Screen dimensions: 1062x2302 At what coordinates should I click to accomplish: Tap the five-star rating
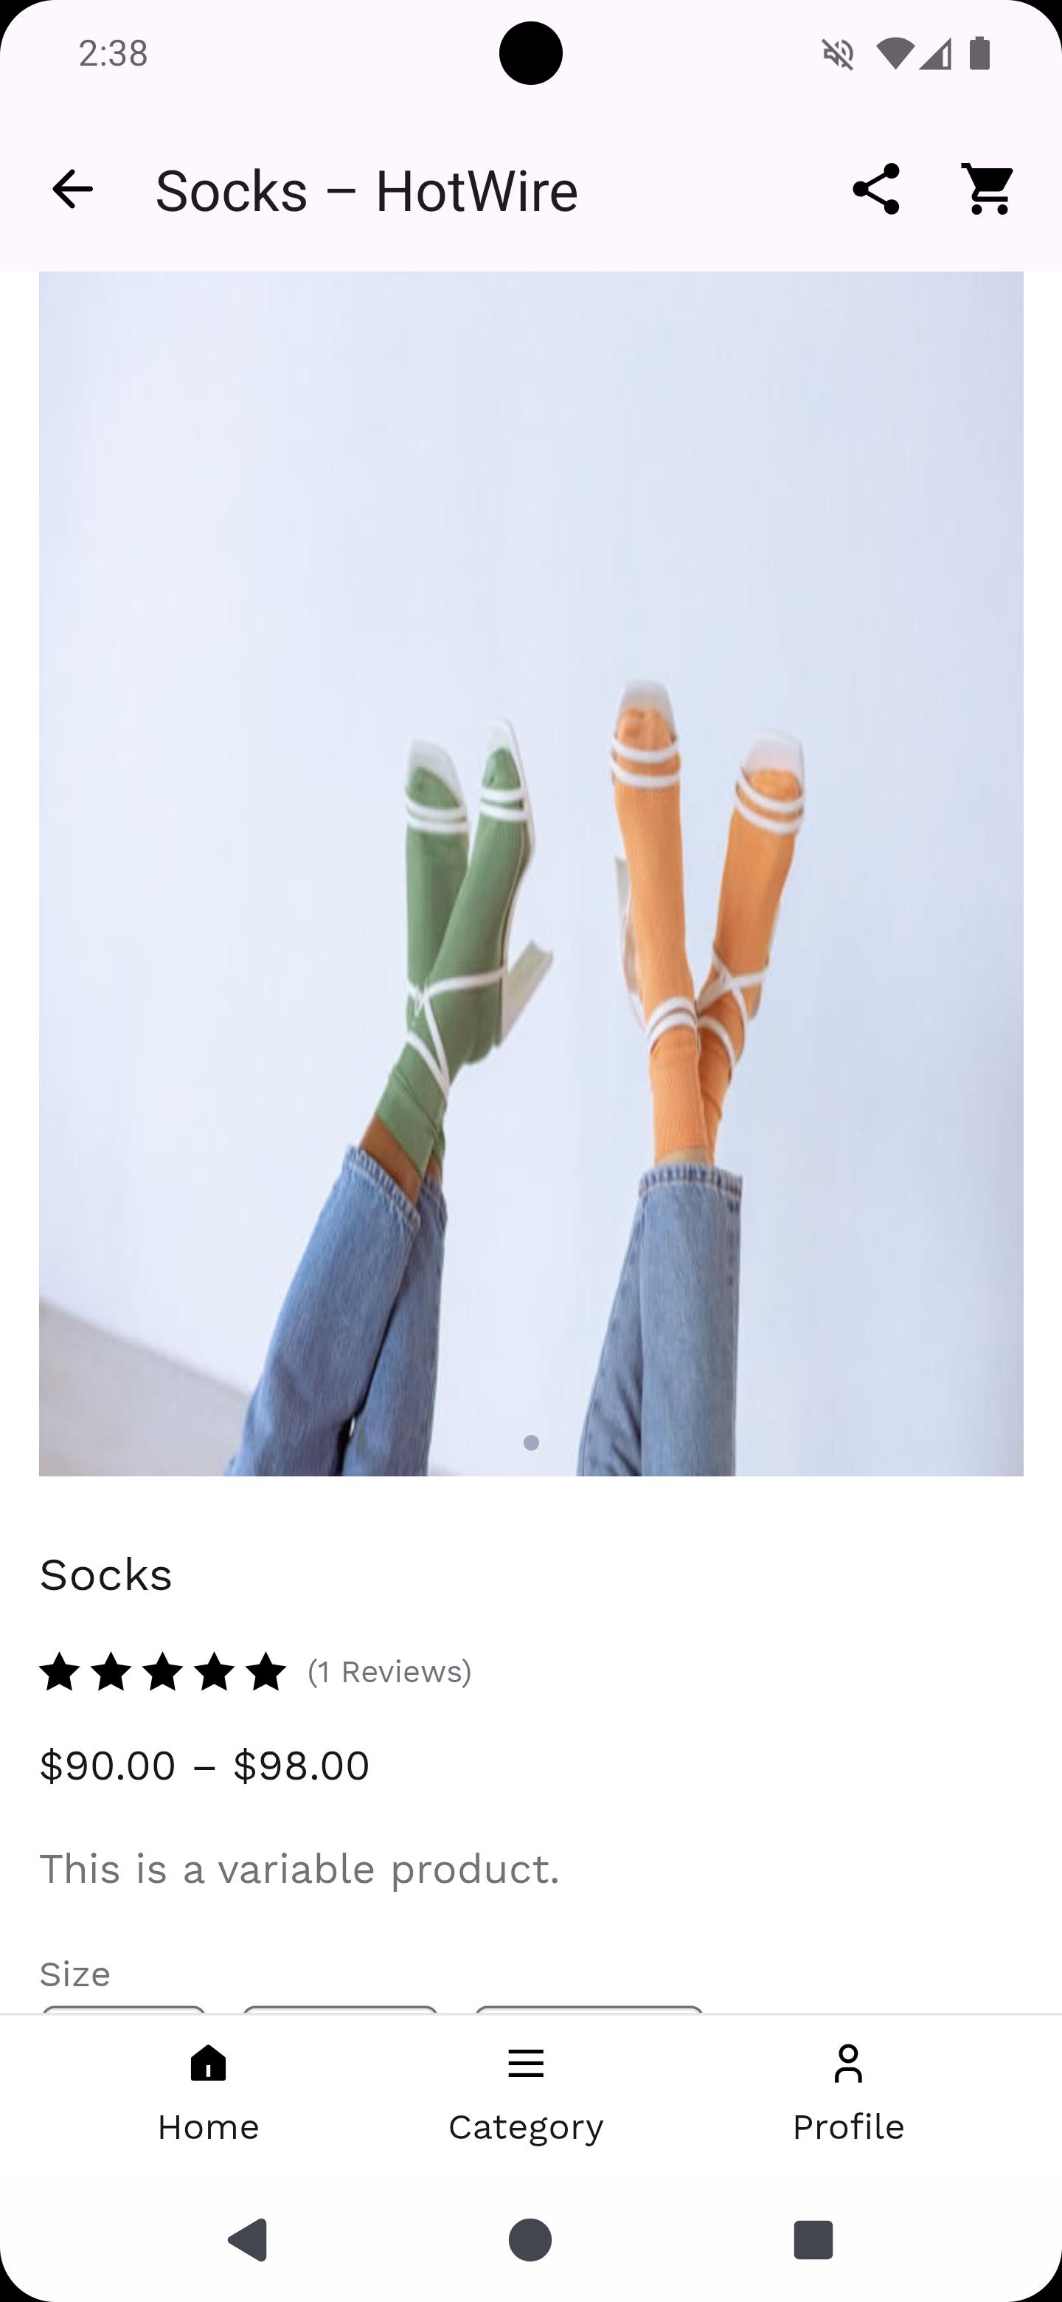tap(162, 1672)
